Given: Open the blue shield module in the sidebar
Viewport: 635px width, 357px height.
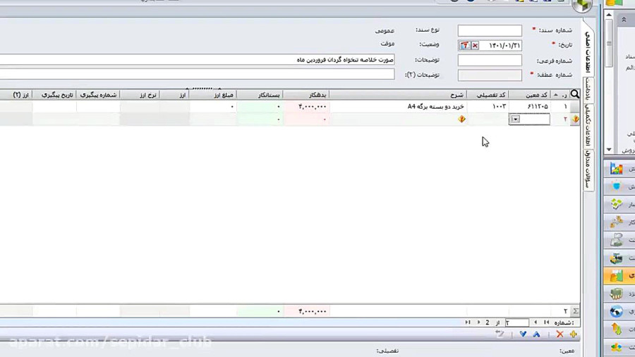Looking at the screenshot, I should 617,186.
